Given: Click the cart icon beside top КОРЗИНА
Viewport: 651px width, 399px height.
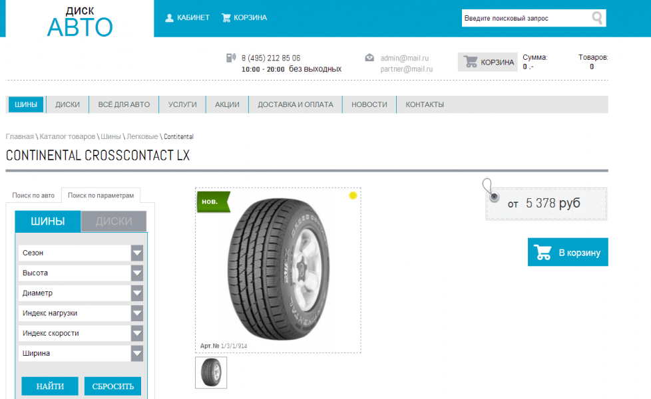Looking at the screenshot, I should pos(226,18).
